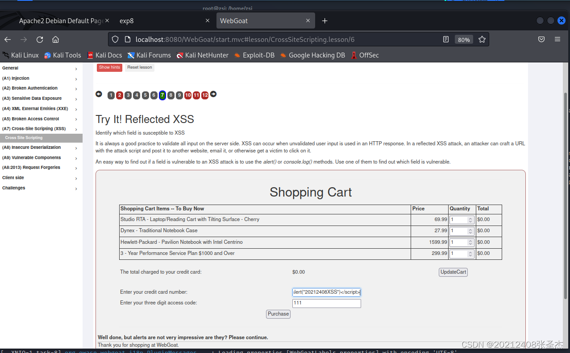Click the Reset lesson button
Viewport: 570px width, 353px height.
(140, 68)
